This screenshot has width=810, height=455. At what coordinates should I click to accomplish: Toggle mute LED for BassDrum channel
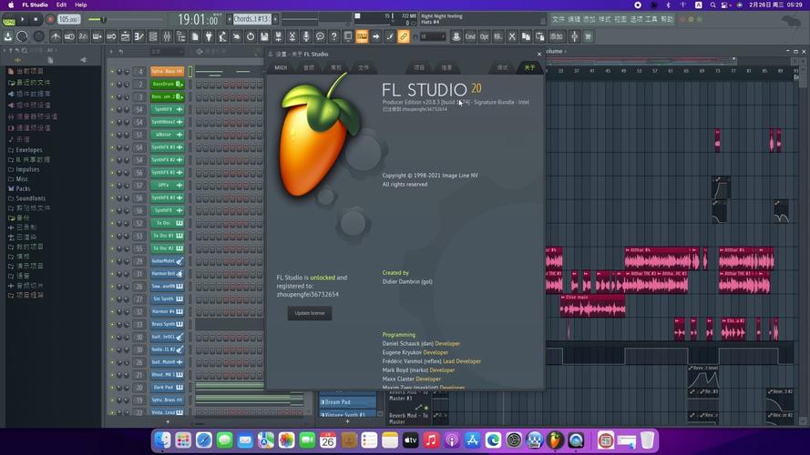pos(114,84)
